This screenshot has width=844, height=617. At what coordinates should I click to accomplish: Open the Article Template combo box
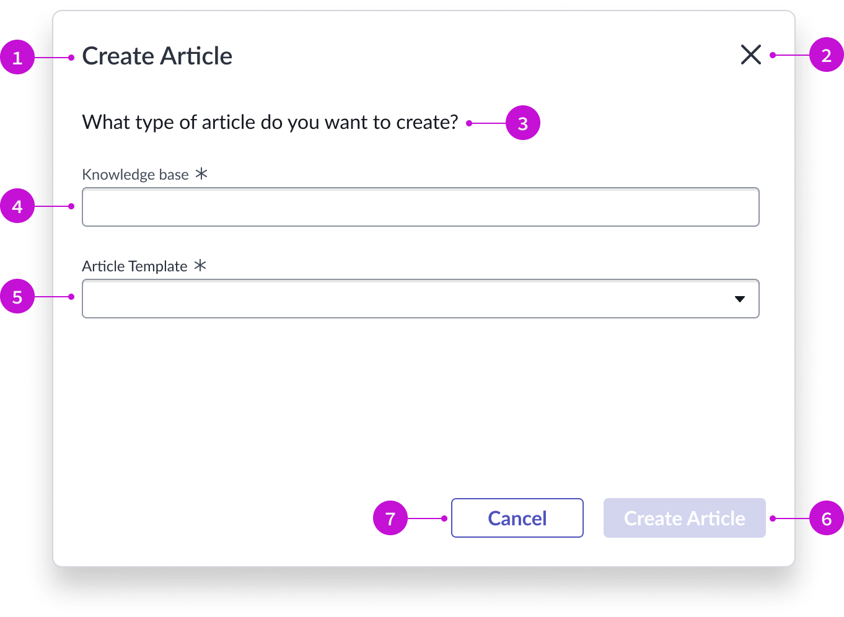421,299
